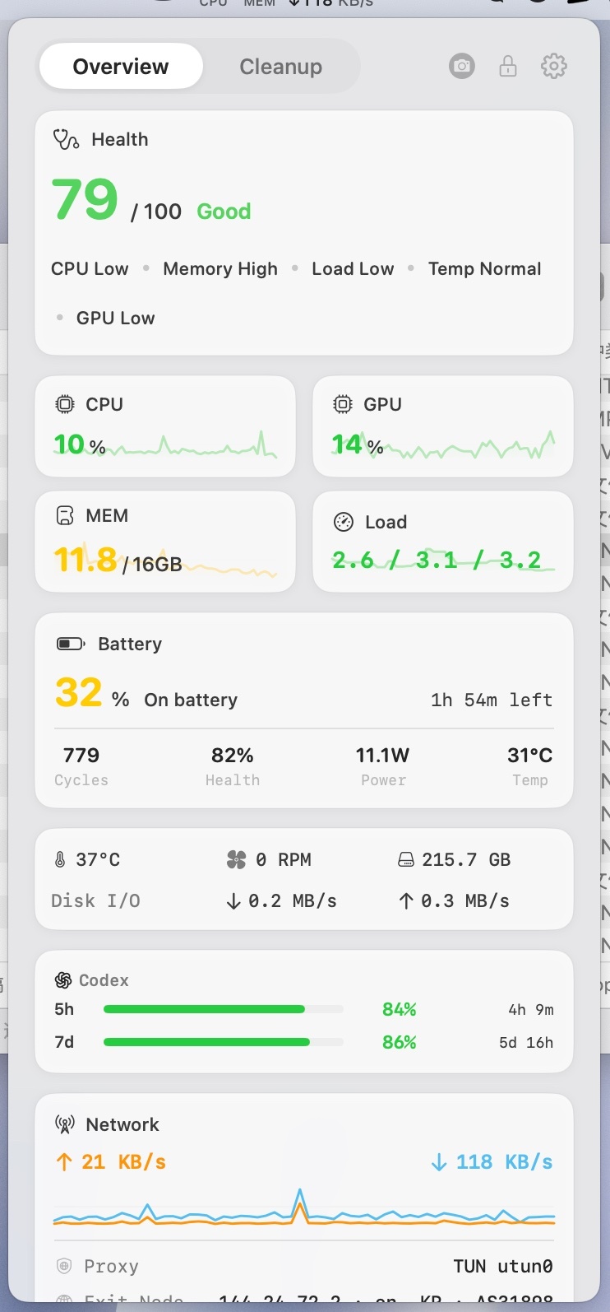Click the camera snapshot icon
The image size is (610, 1312).
[x=462, y=66]
